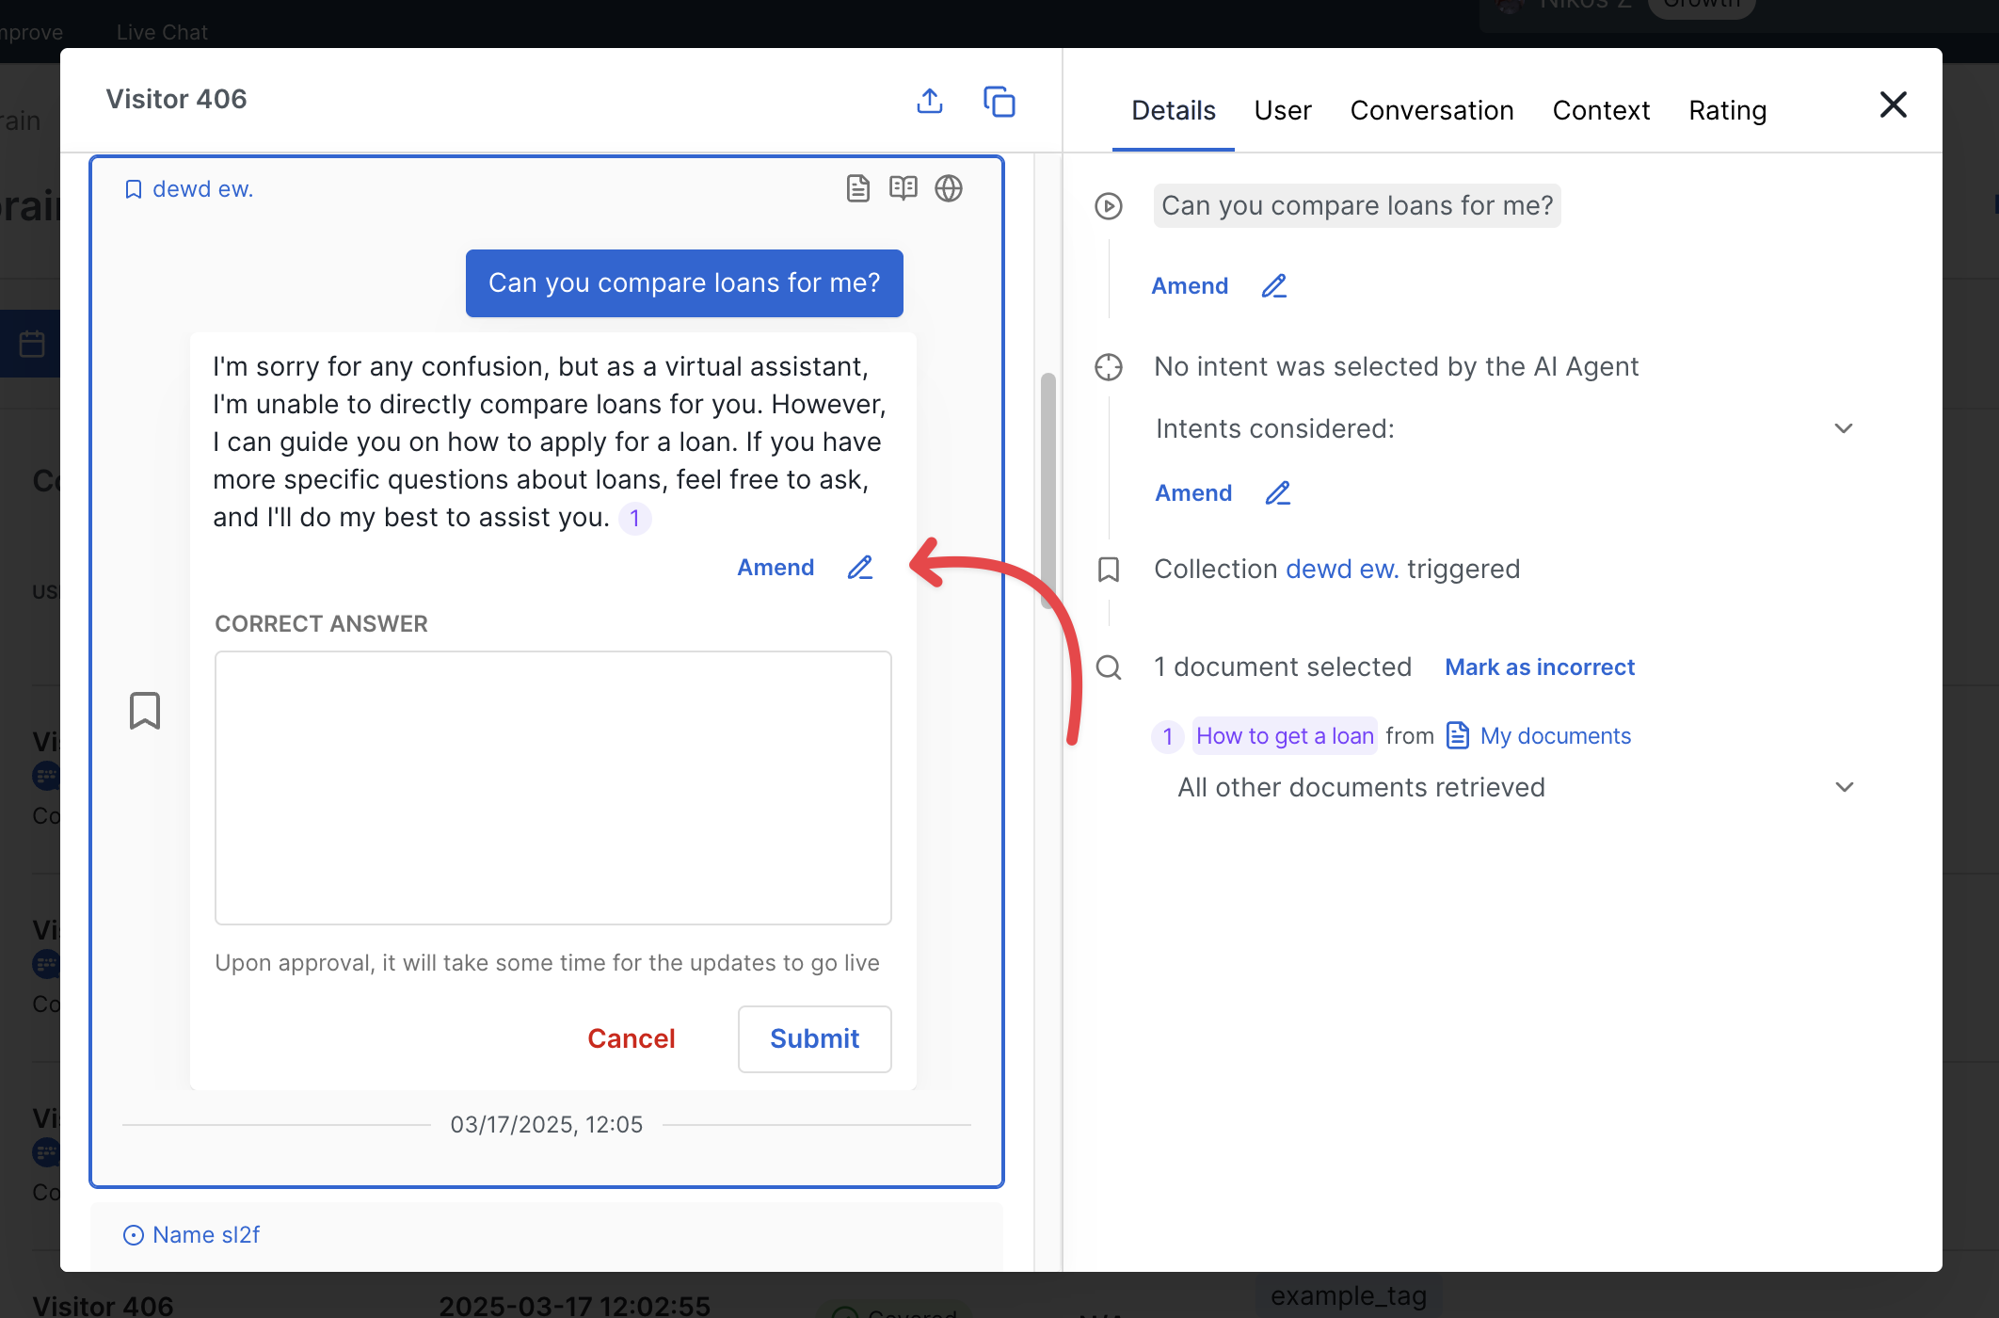Click the large bookmark icon left of answer box
The height and width of the screenshot is (1318, 1999).
point(145,711)
